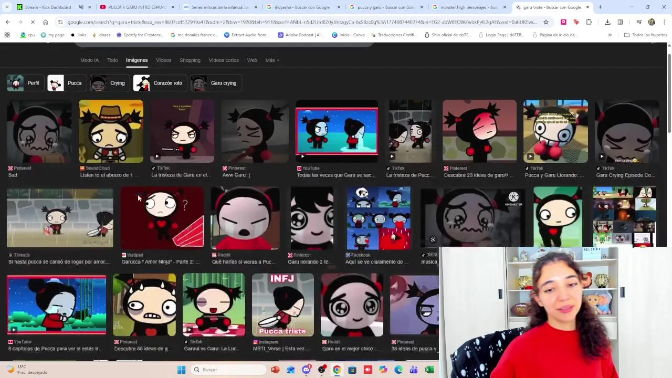Open site information icon in address bar
Screen dimensions: 672x378
[61, 22]
